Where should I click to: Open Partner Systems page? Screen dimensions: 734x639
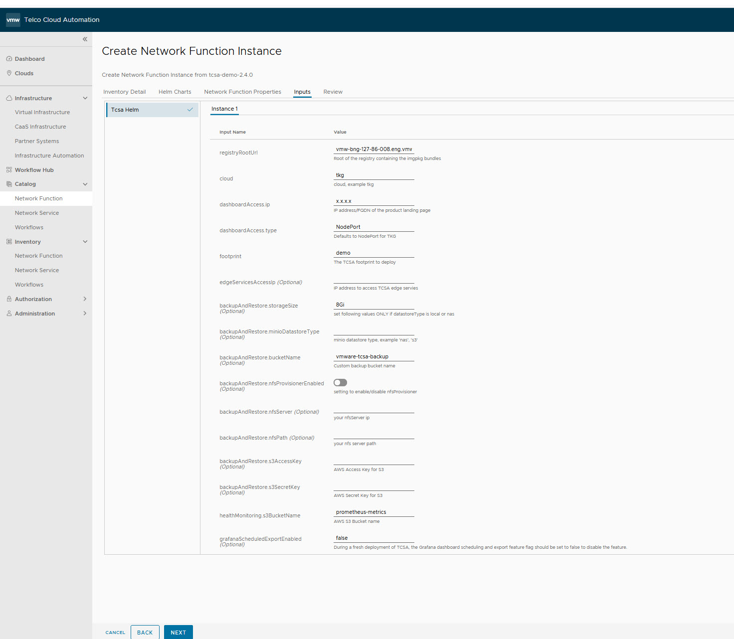(x=37, y=141)
